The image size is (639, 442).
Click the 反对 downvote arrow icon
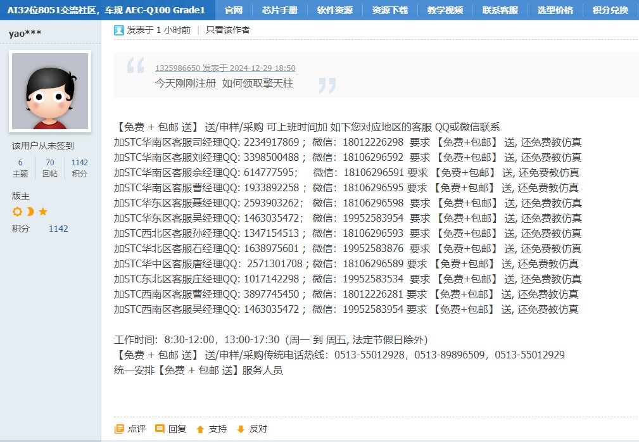(241, 429)
